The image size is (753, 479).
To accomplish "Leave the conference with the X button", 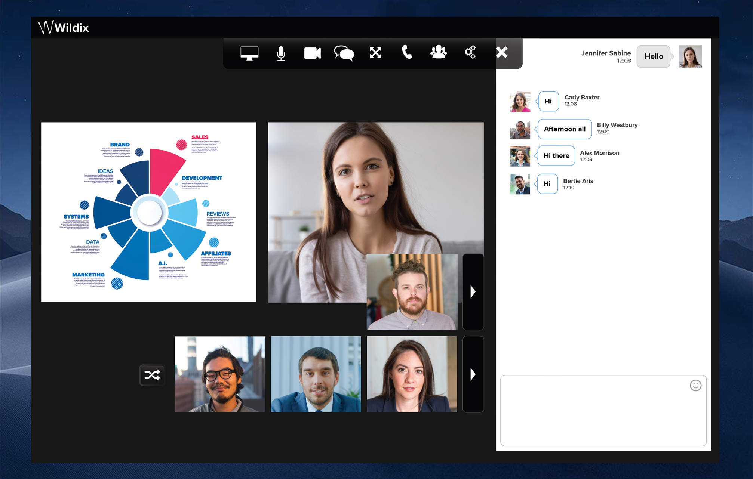I will point(501,52).
